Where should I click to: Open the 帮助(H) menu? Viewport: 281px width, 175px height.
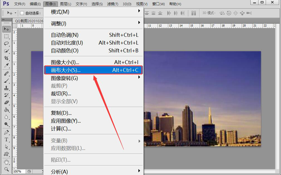175,4
